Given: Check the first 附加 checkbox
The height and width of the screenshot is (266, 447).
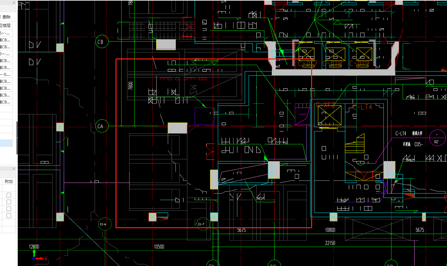Looking at the screenshot, I should point(9,195).
